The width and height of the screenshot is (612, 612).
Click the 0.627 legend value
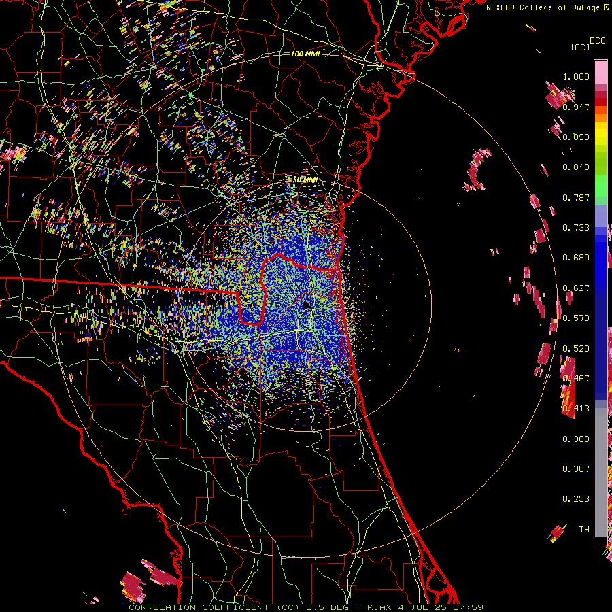[x=576, y=288]
